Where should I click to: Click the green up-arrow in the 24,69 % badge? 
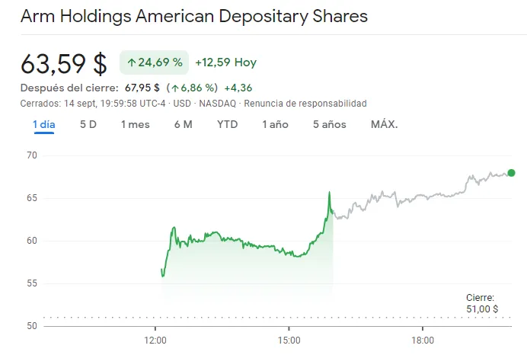coord(132,62)
